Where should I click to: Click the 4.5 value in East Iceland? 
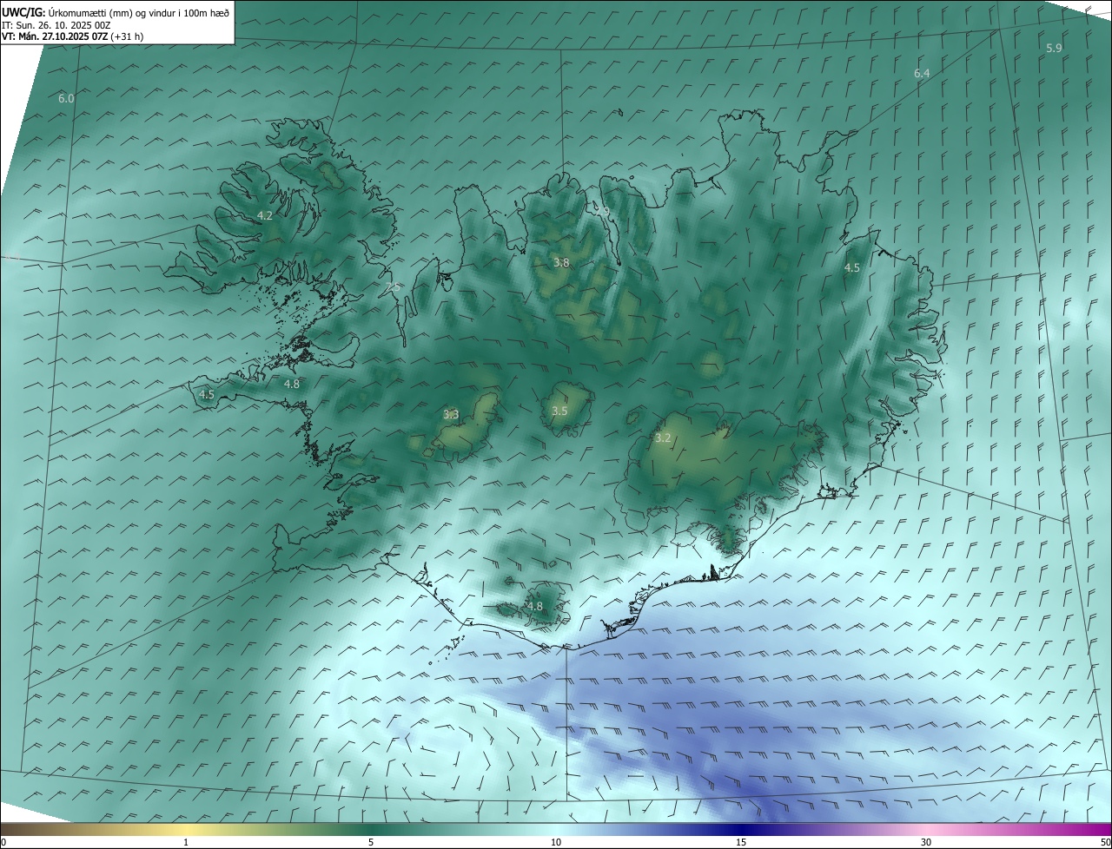pos(852,268)
